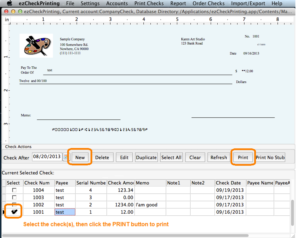Click the Select All button
This screenshot has width=296, height=238.
click(x=171, y=158)
